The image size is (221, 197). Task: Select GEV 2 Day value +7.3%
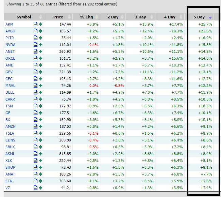[118, 72]
